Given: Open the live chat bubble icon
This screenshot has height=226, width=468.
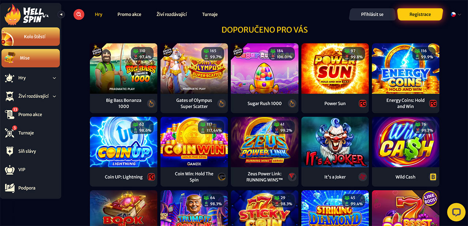Looking at the screenshot, I should (x=456, y=212).
